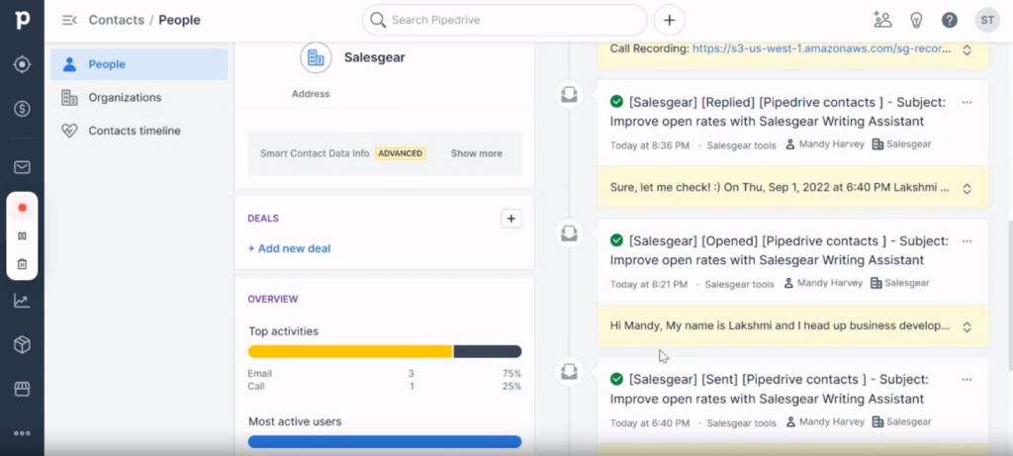This screenshot has width=1013, height=456.
Task: Open the Call Recording amazonaws link
Action: (x=822, y=48)
